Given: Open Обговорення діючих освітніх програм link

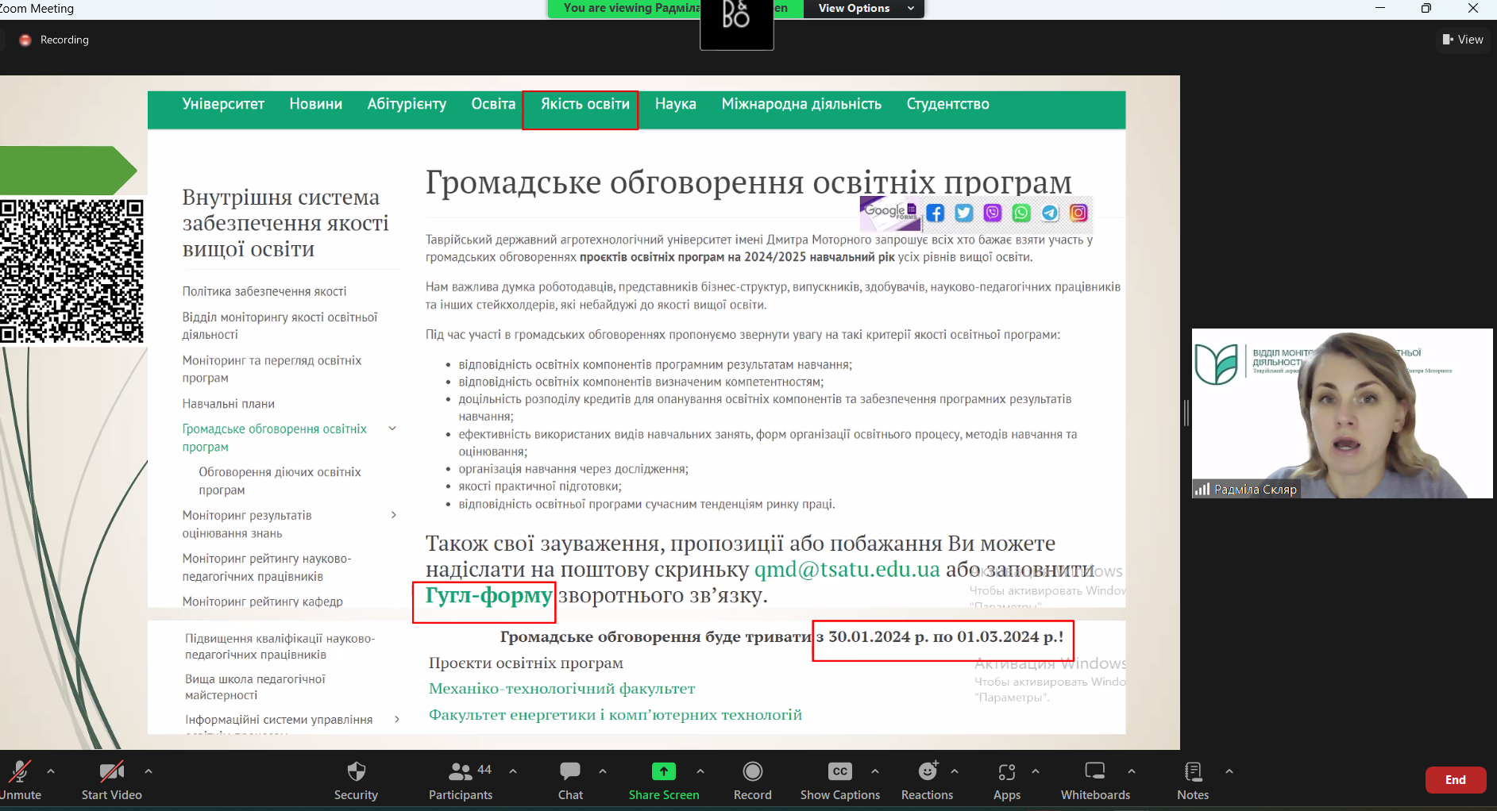Looking at the screenshot, I should [x=280, y=481].
